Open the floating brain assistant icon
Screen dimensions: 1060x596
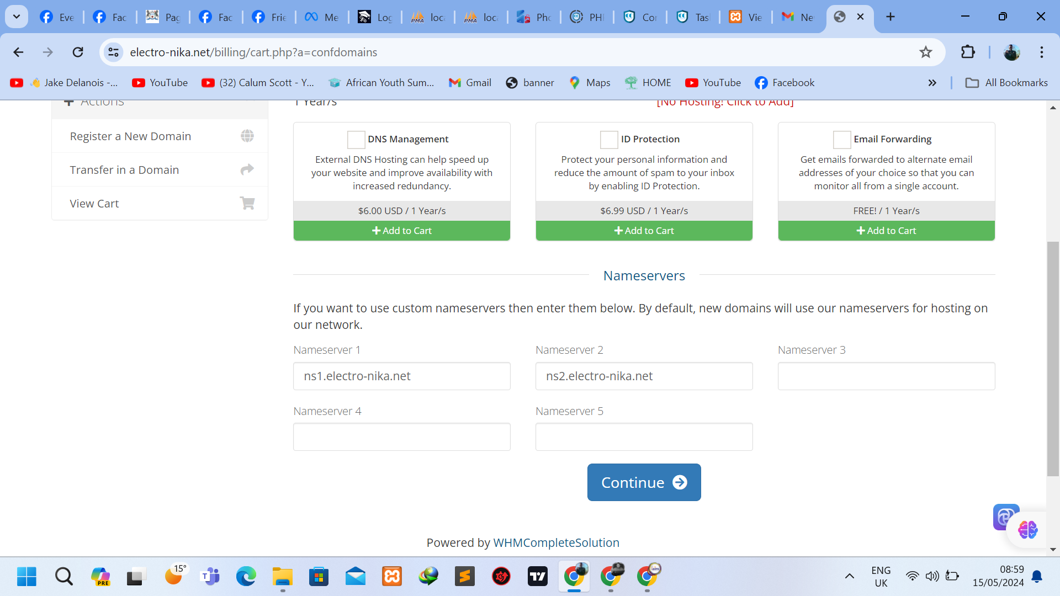[1027, 530]
